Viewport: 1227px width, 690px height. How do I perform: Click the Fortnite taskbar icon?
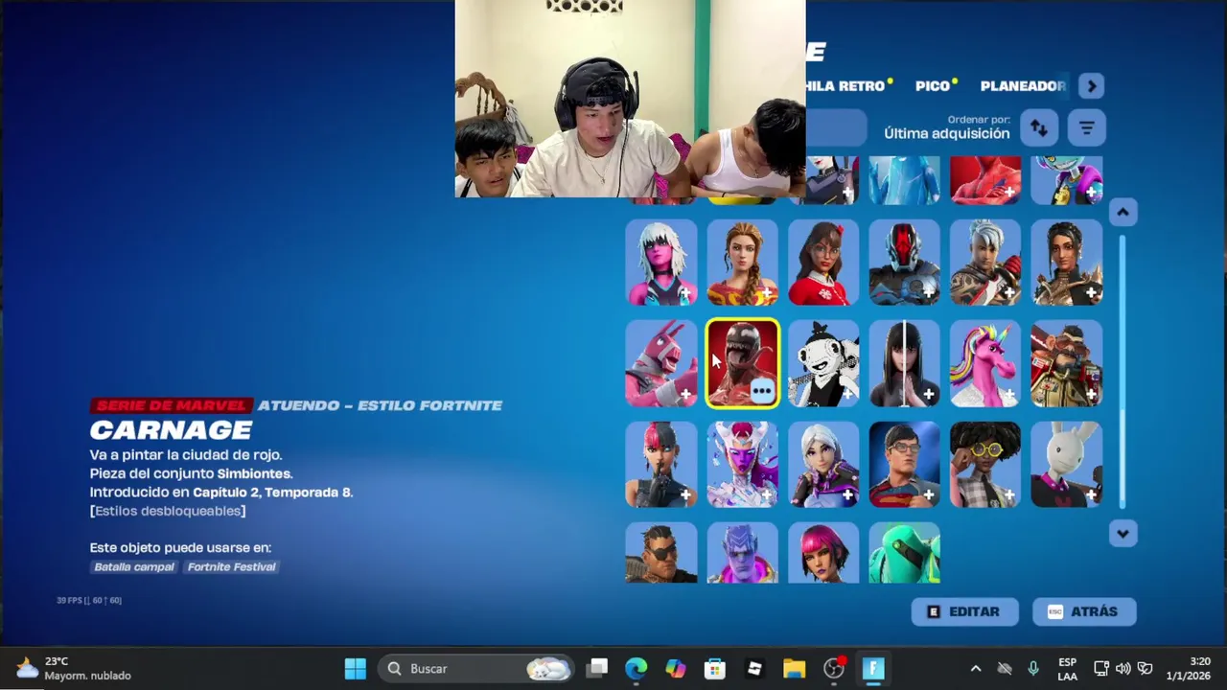point(873,668)
